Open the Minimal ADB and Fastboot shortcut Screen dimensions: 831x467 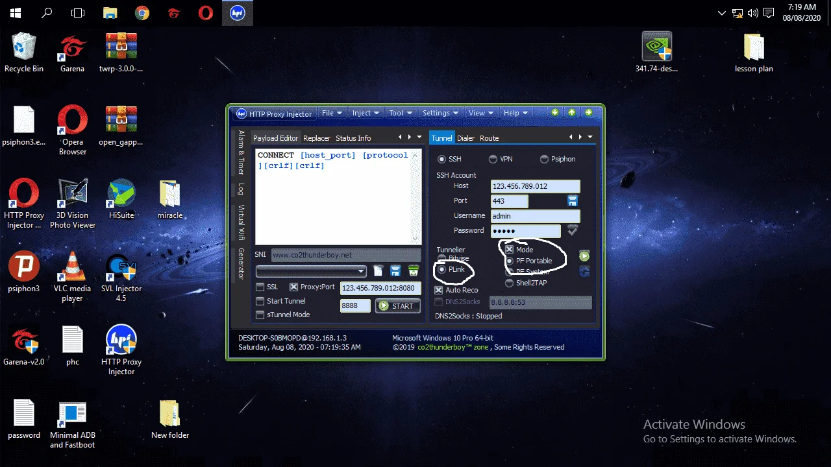[72, 424]
